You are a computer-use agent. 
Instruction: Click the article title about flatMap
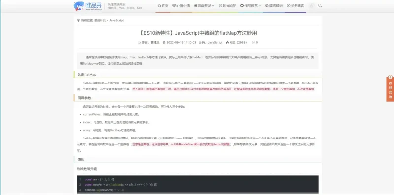coord(197,33)
